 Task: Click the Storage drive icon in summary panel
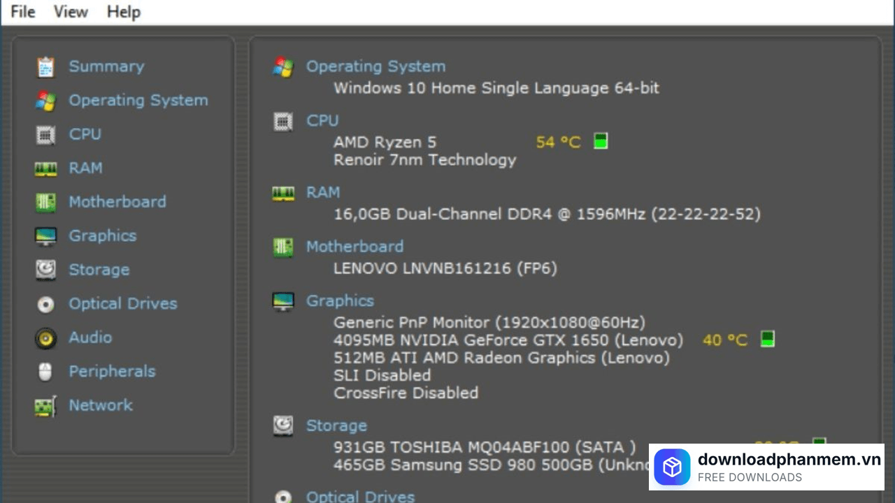(x=283, y=425)
